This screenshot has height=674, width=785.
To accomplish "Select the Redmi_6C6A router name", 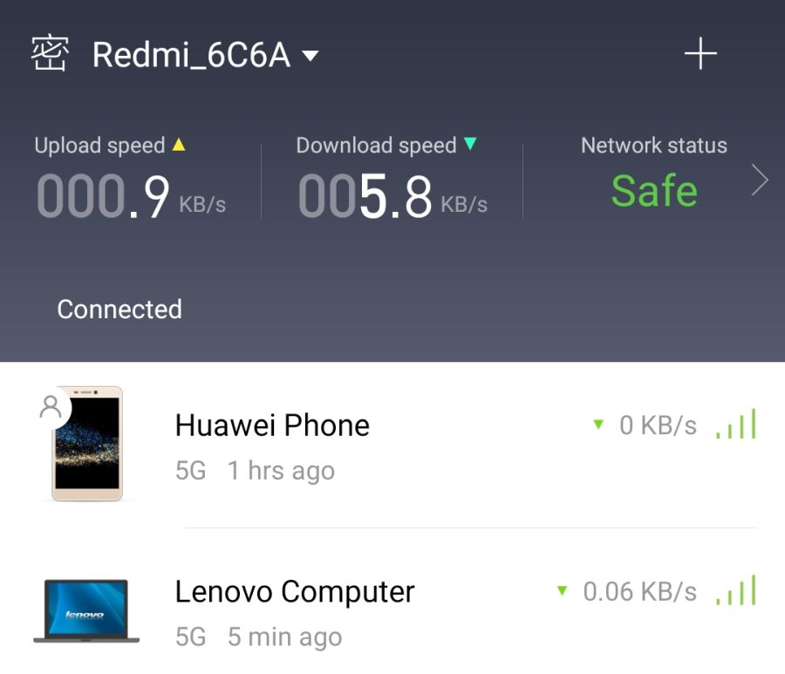I will click(191, 55).
